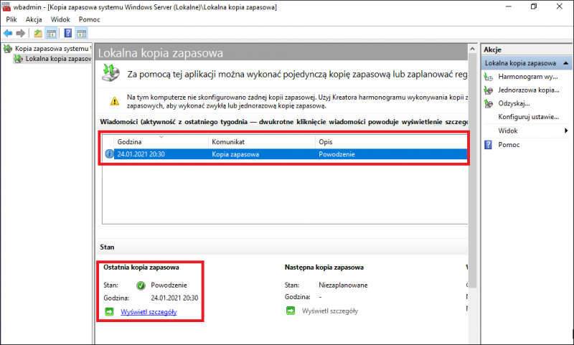Click the Up one level folder icon
The height and width of the screenshot is (345, 574).
[x=38, y=33]
